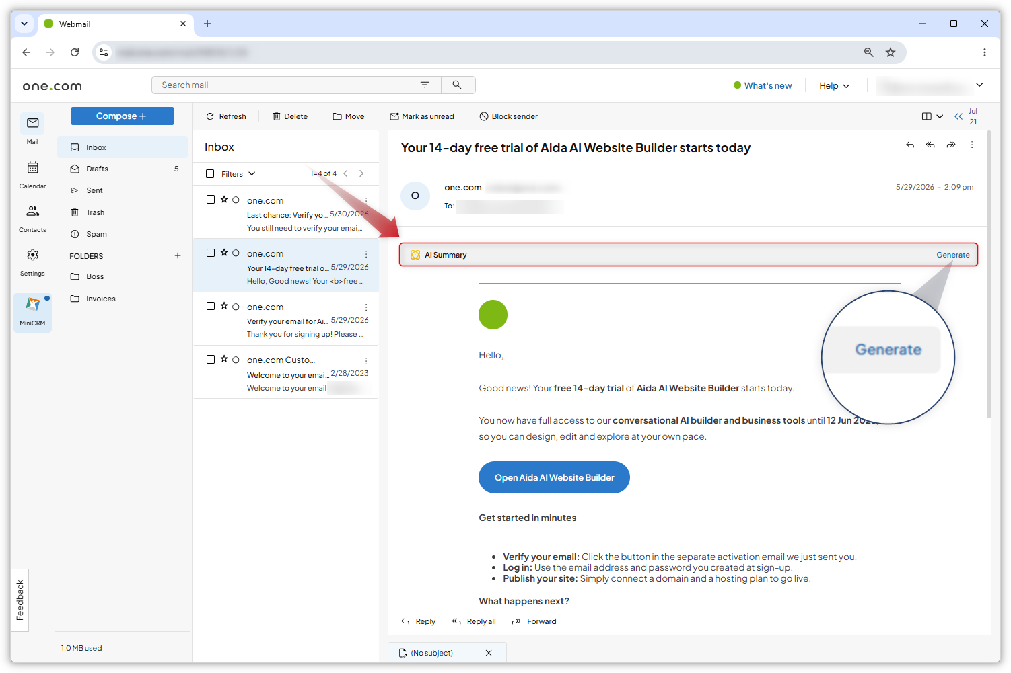Click the bottom Forward button

(x=534, y=621)
